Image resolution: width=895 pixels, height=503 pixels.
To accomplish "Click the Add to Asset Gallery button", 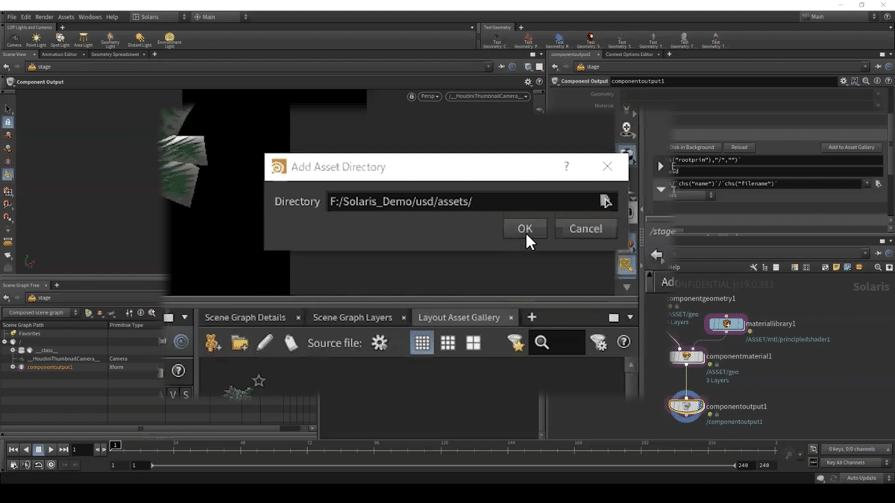I will [851, 148].
